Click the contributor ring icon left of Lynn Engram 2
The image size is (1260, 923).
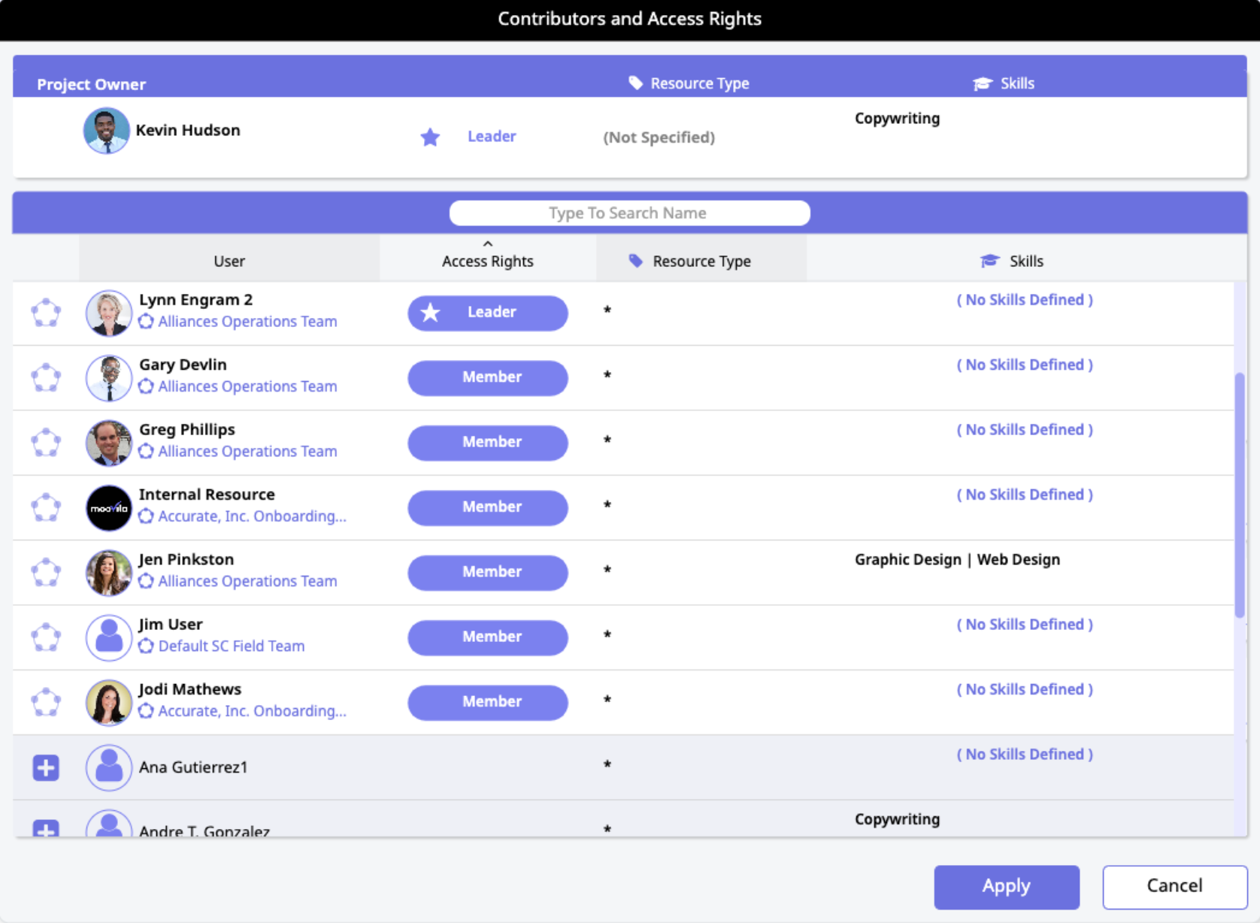[46, 313]
